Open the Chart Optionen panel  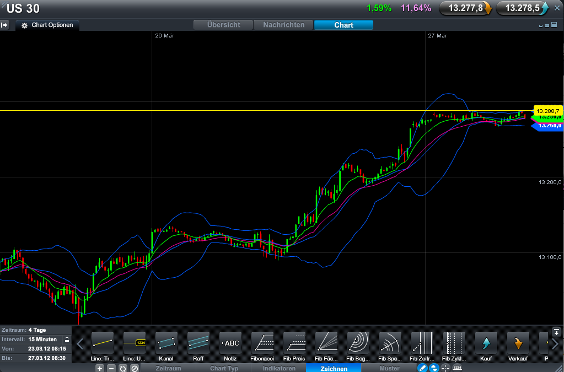(47, 25)
